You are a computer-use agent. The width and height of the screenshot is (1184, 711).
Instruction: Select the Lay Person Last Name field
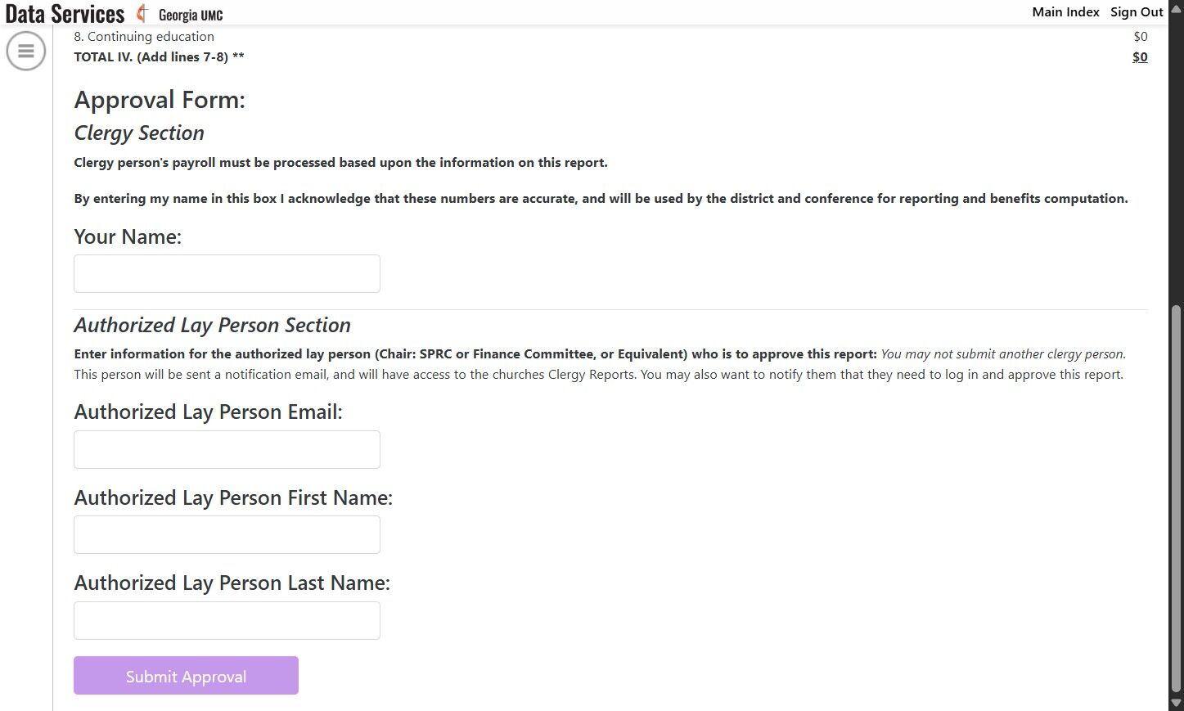227,620
